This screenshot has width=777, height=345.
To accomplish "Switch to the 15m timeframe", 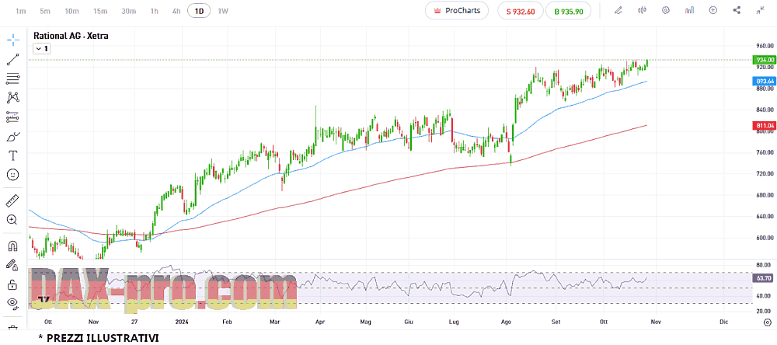I will click(100, 11).
